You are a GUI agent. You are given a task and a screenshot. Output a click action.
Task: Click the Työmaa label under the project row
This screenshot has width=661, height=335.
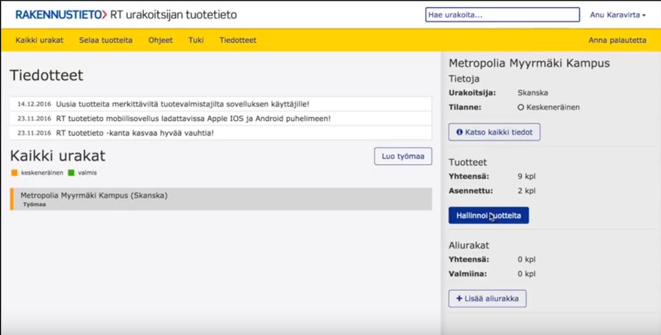coord(35,205)
